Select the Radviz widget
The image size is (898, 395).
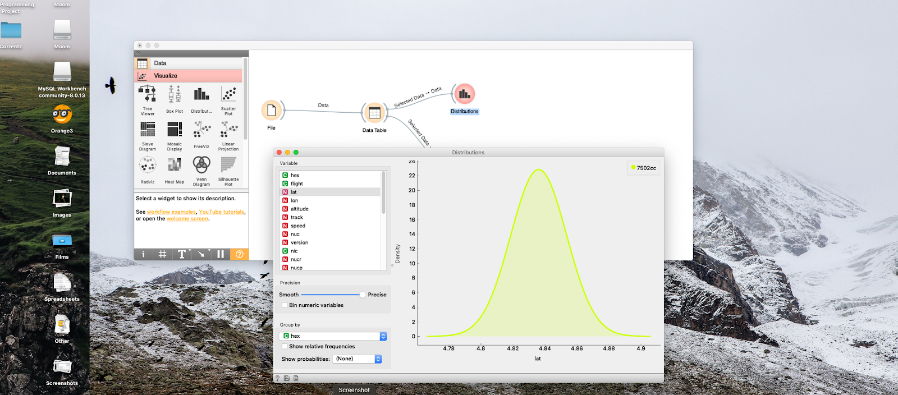[x=148, y=170]
